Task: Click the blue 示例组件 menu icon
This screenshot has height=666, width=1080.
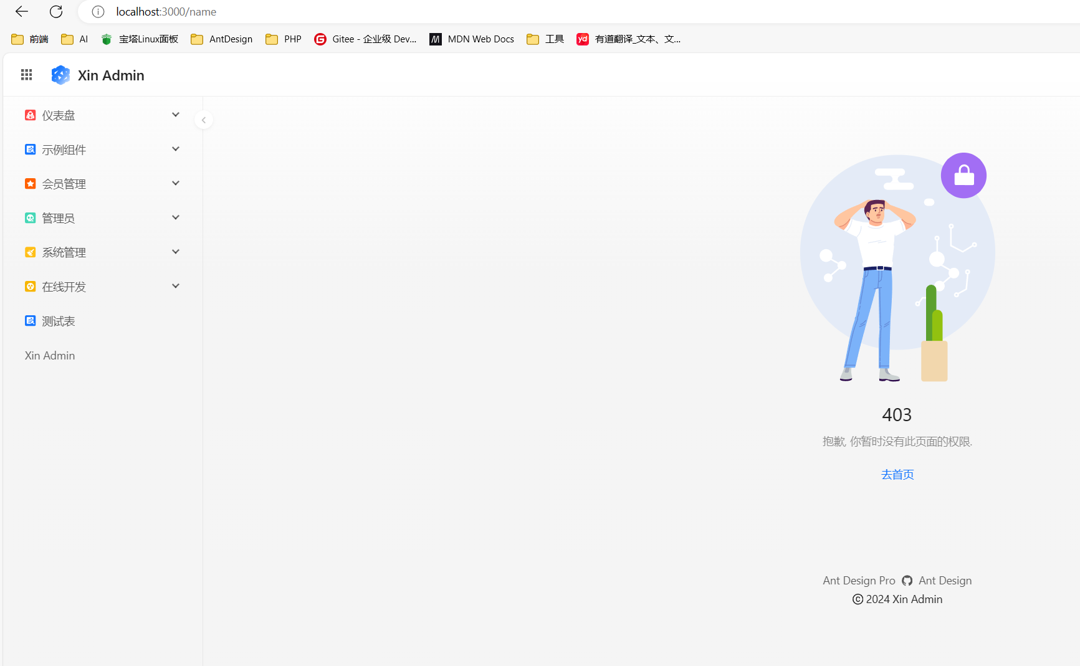Action: coord(30,150)
